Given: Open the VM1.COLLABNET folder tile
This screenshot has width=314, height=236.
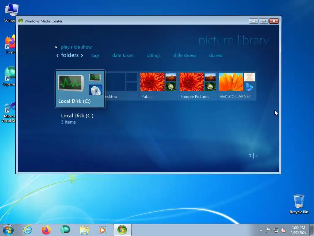Looking at the screenshot, I should click(x=237, y=86).
